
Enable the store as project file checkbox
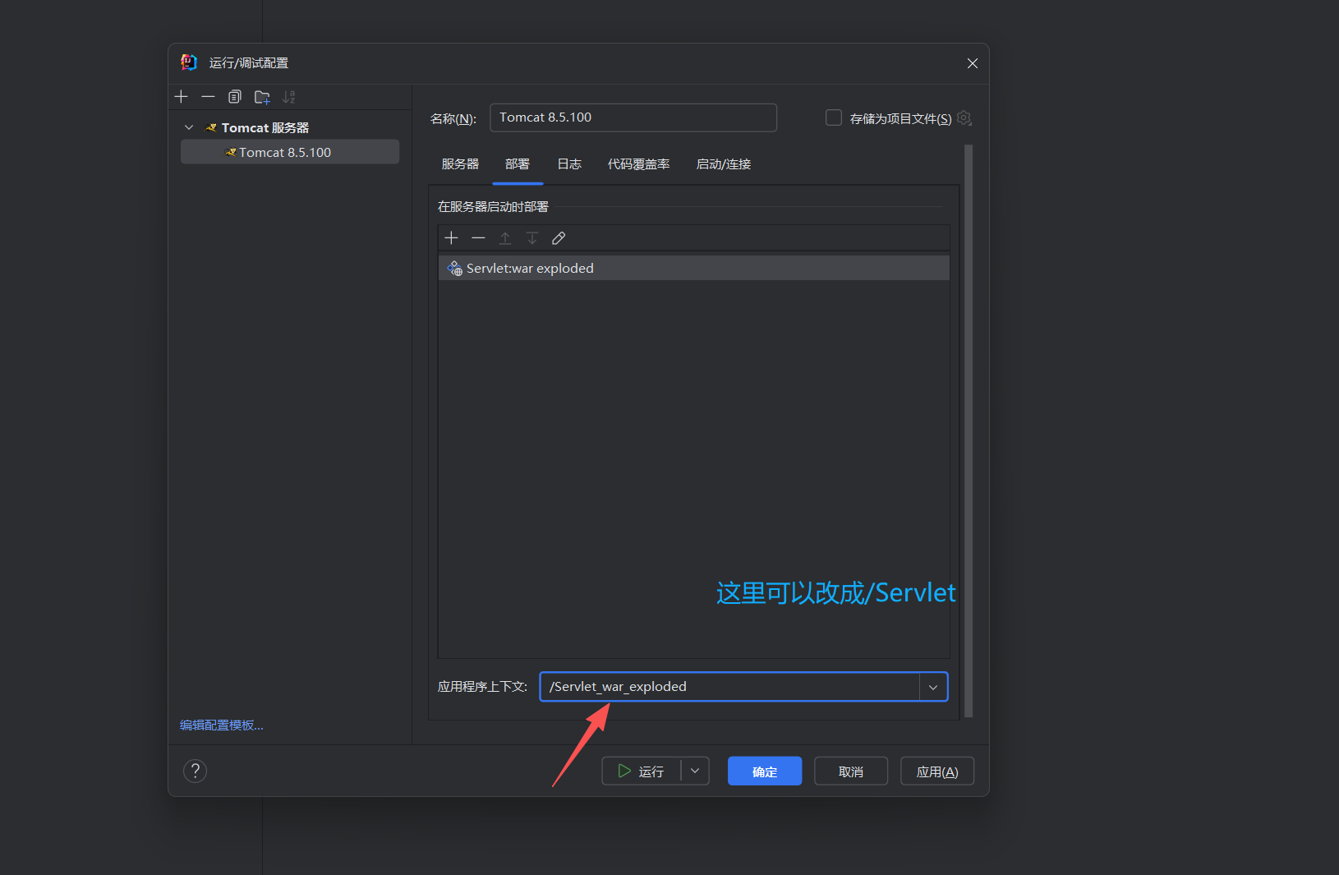(x=834, y=118)
